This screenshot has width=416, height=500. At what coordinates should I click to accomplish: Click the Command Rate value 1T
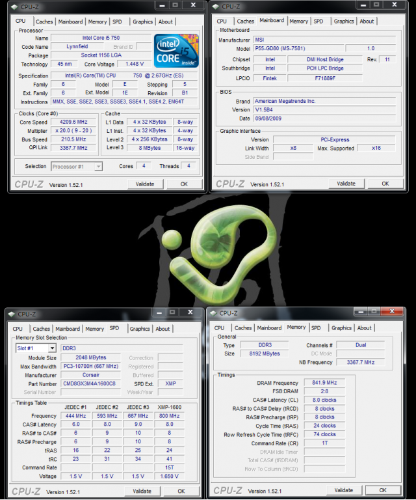[x=324, y=443]
